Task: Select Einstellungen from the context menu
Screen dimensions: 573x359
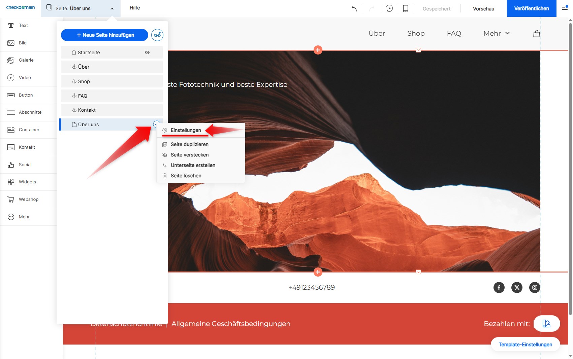Action: tap(186, 130)
